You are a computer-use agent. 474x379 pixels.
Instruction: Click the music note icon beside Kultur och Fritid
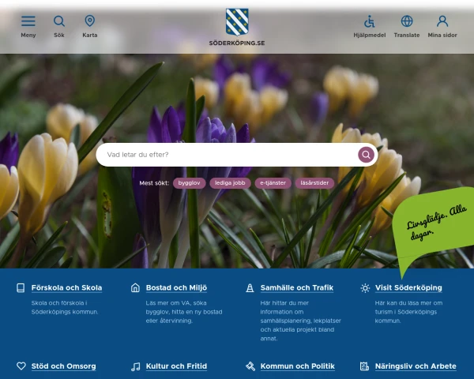coord(135,366)
